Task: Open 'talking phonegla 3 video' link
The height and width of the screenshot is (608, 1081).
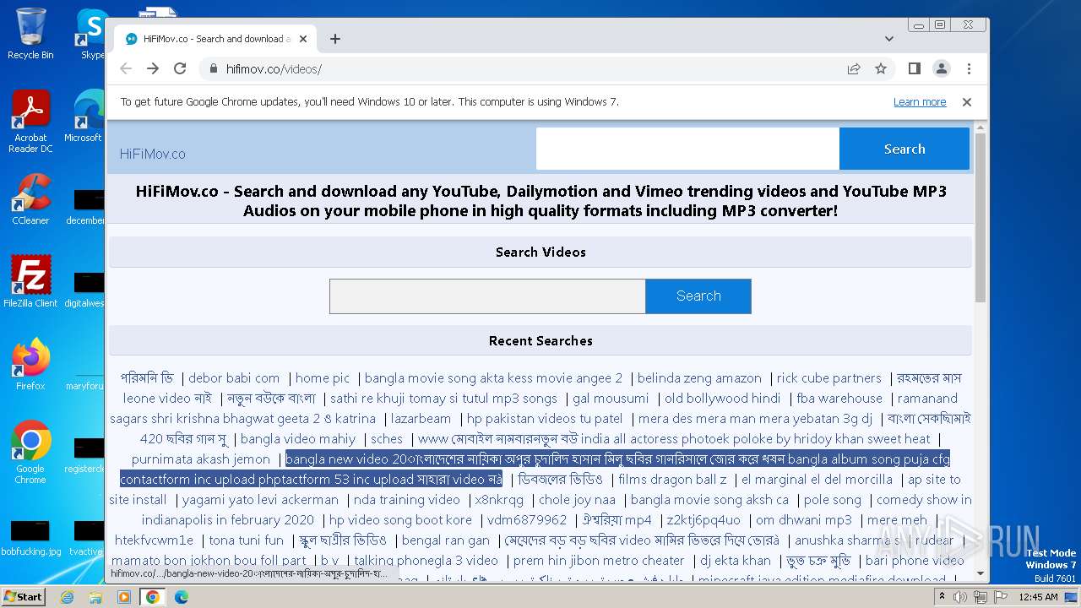Action: (426, 561)
